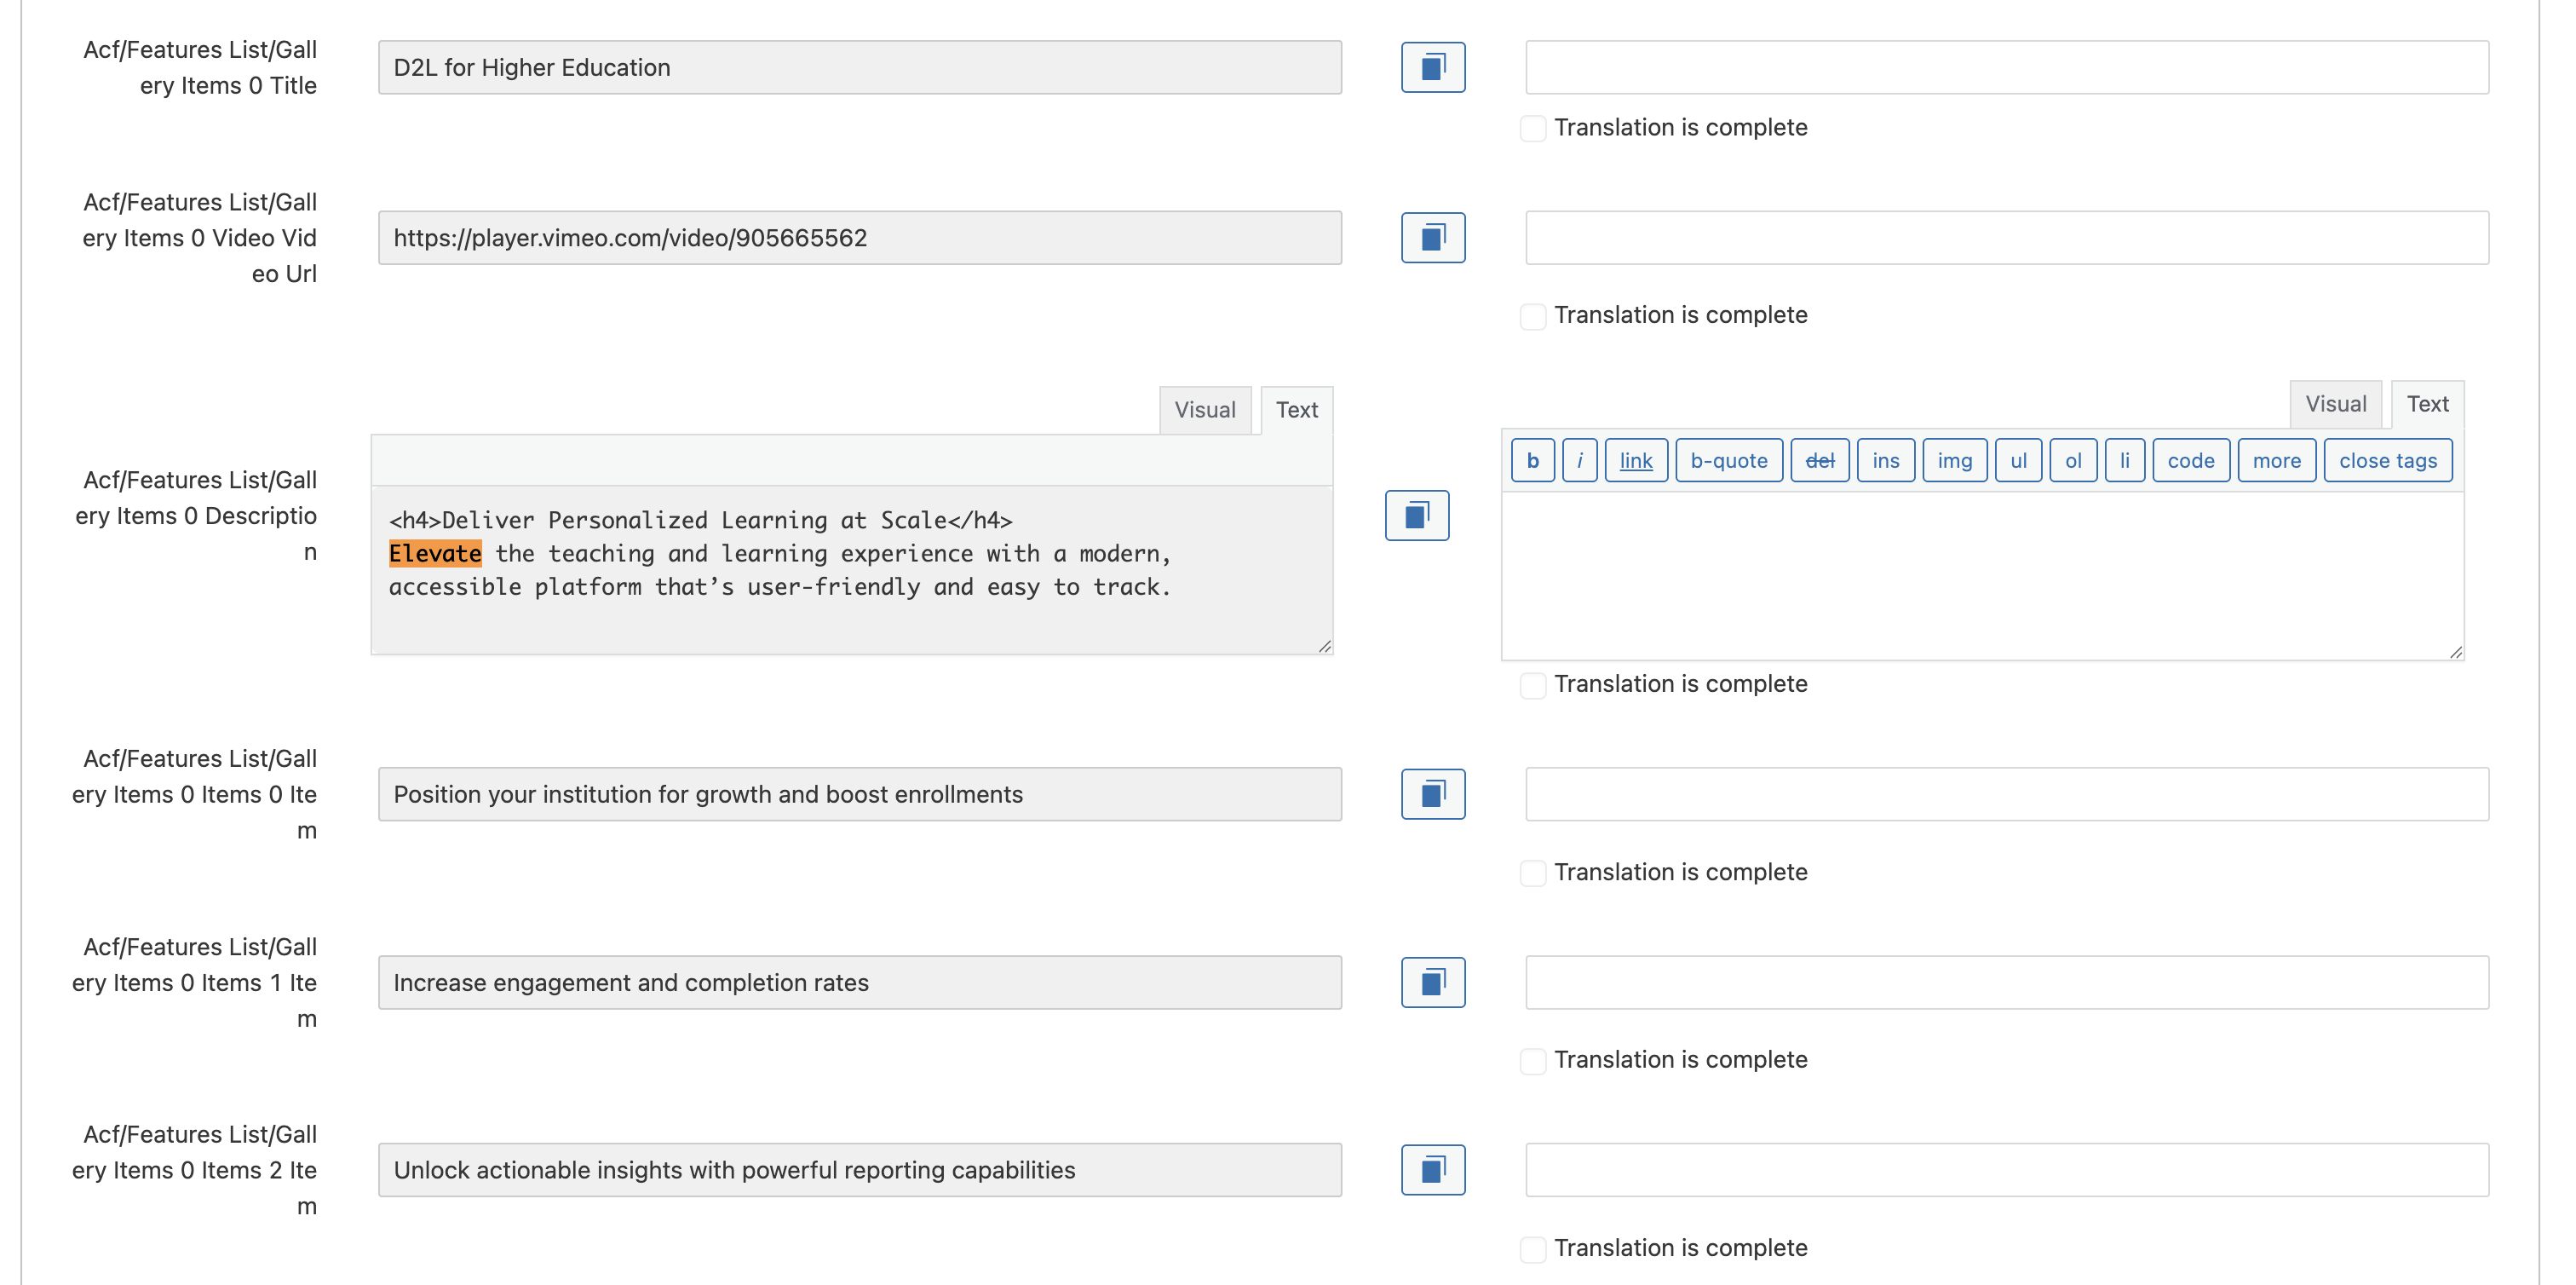2576x1285 pixels.
Task: Mark Items 1 Item translation complete
Action: coord(1532,1061)
